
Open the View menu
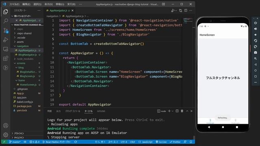pyautogui.click(x=48, y=4)
